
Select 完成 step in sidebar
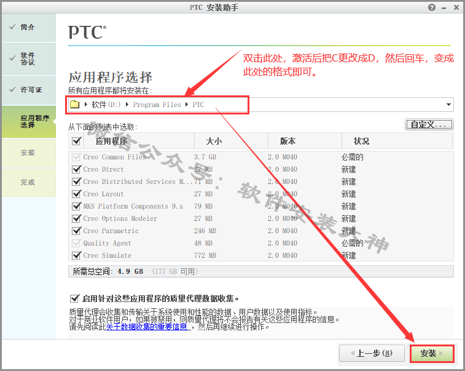[29, 182]
